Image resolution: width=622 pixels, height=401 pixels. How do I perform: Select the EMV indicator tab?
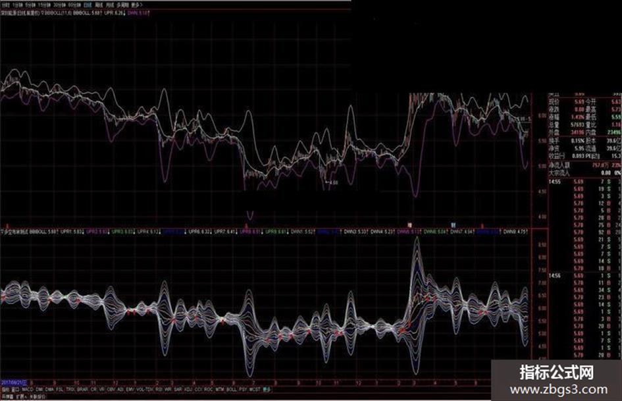tap(130, 390)
